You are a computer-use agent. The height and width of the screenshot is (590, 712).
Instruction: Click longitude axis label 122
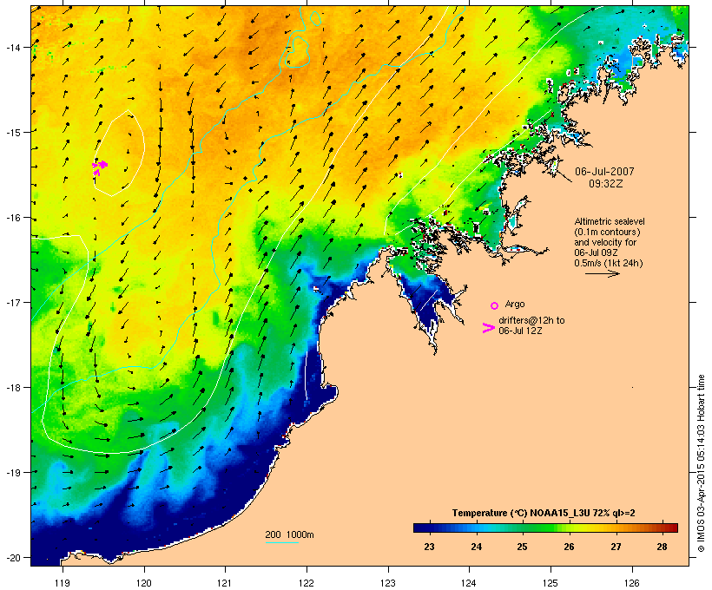(307, 583)
